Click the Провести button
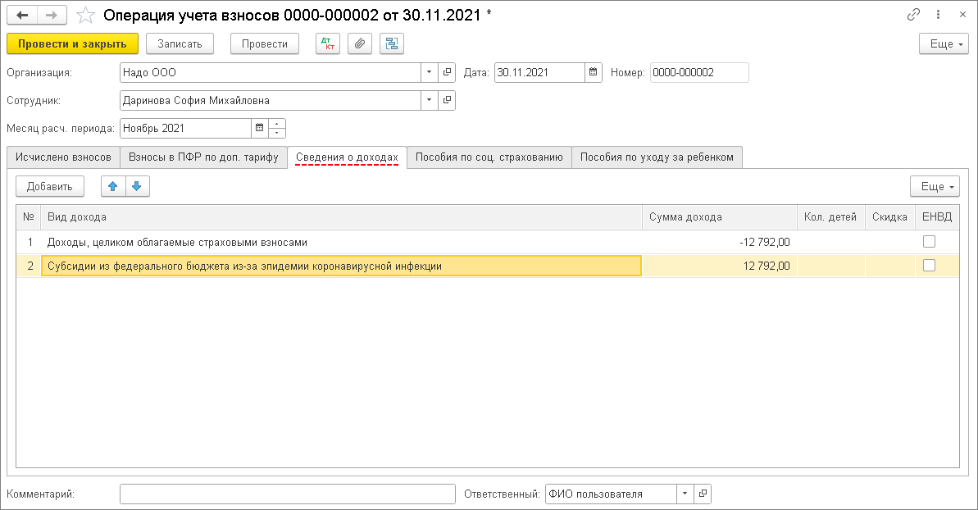978x510 pixels. click(x=265, y=43)
